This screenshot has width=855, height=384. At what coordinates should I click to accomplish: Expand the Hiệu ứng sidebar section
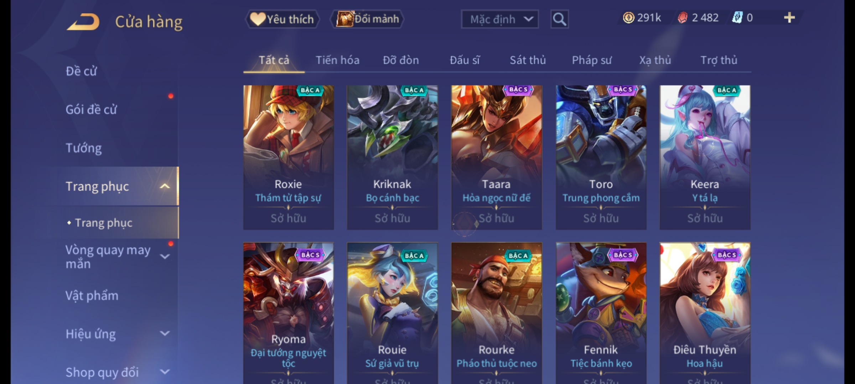click(x=165, y=334)
